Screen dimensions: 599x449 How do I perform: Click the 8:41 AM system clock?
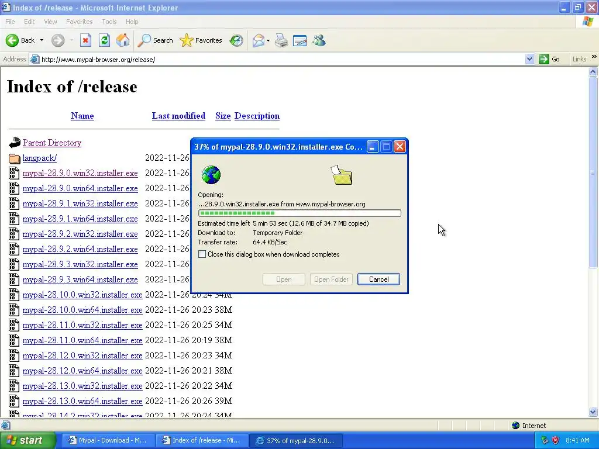pyautogui.click(x=577, y=440)
